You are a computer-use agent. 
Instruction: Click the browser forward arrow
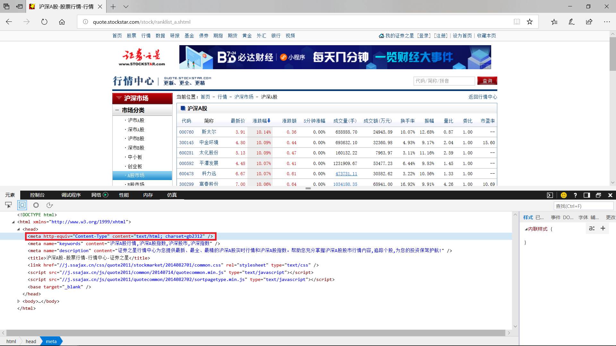(x=27, y=22)
